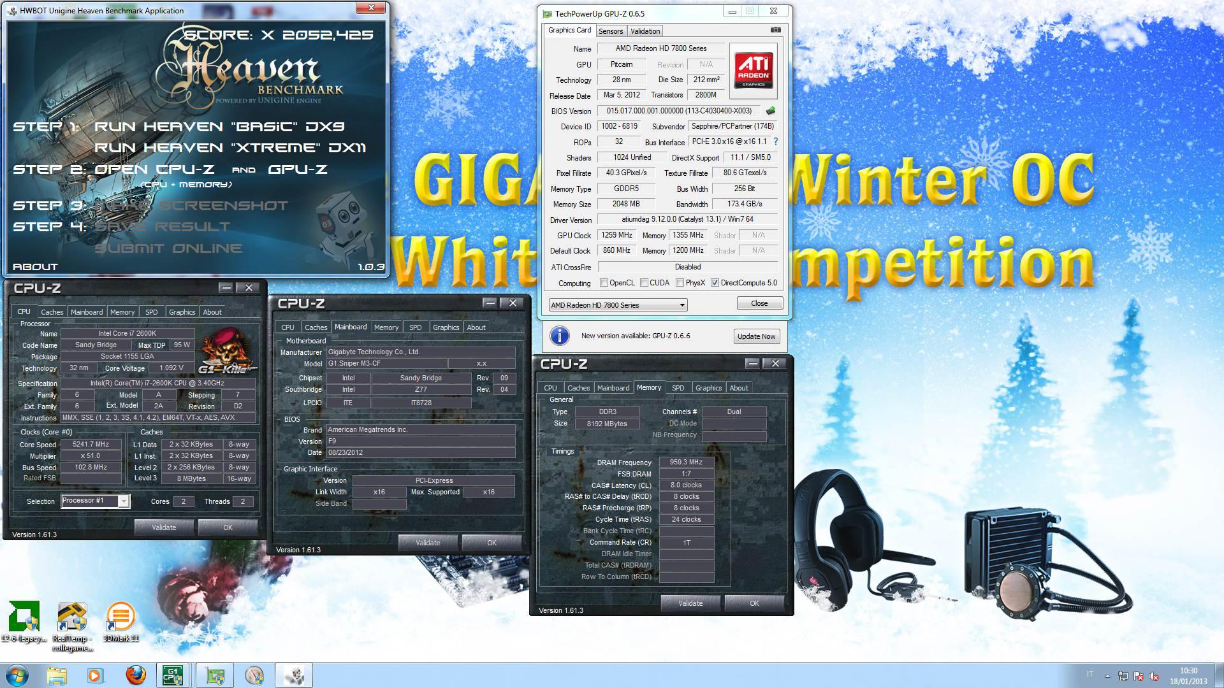Launch Firefox from the taskbar
1224x688 pixels.
(135, 675)
